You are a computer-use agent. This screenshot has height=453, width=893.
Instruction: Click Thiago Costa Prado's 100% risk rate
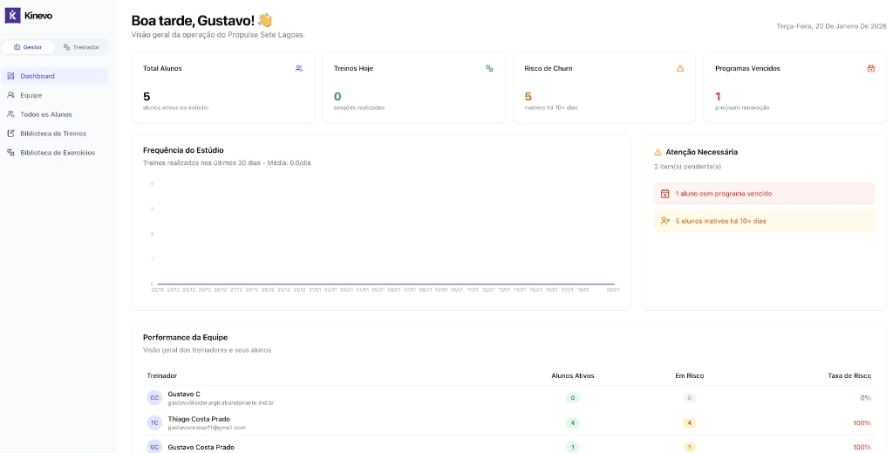click(x=862, y=422)
